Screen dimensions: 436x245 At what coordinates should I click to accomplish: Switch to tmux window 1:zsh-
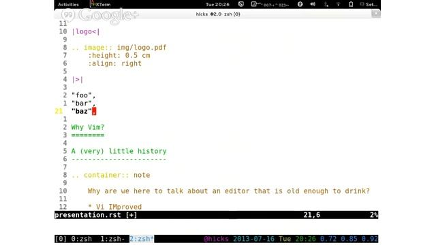(x=112, y=239)
